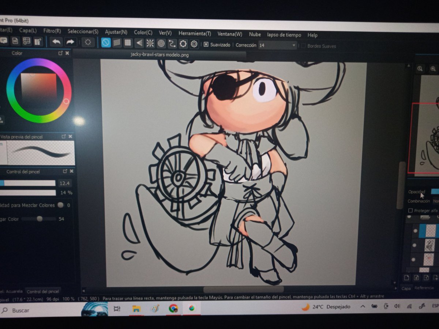
Task: Create a new layer from the blank page icon
Action: coord(406,278)
